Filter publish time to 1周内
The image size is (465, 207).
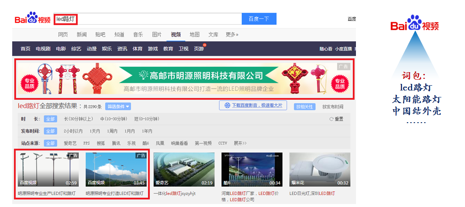click(113, 131)
